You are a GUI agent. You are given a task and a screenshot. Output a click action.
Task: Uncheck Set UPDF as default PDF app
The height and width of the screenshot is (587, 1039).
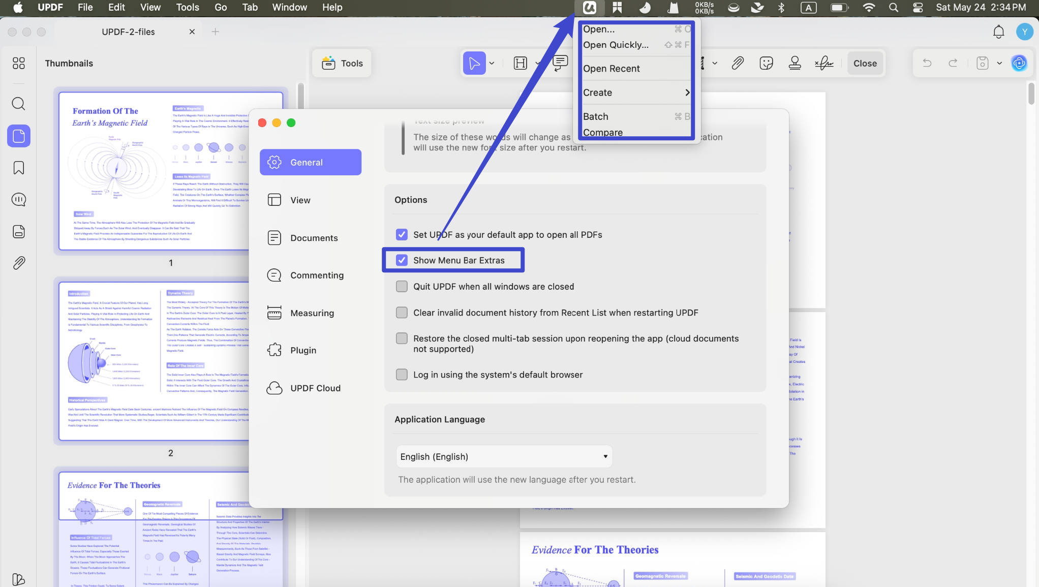click(x=402, y=234)
